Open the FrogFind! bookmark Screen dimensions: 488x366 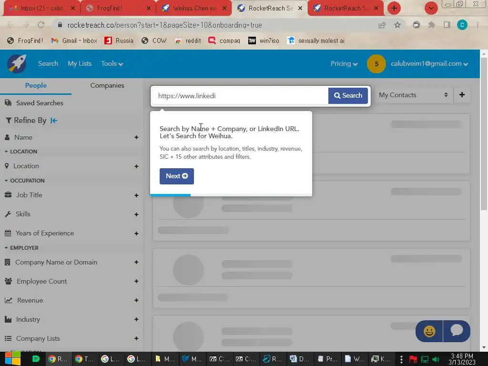point(25,41)
